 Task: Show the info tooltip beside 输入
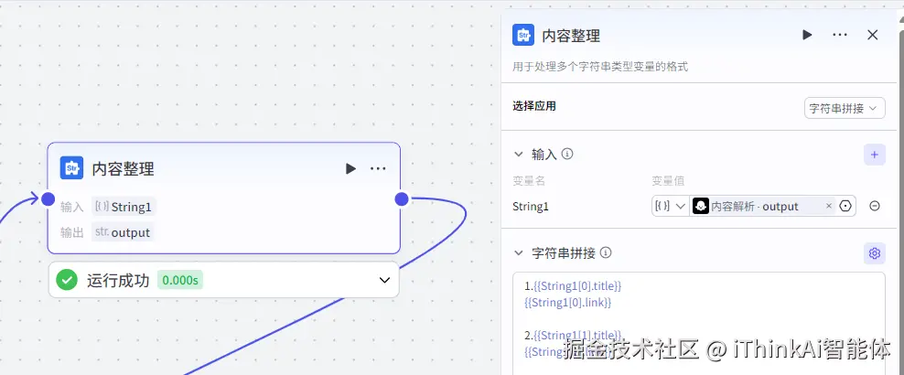tap(567, 154)
